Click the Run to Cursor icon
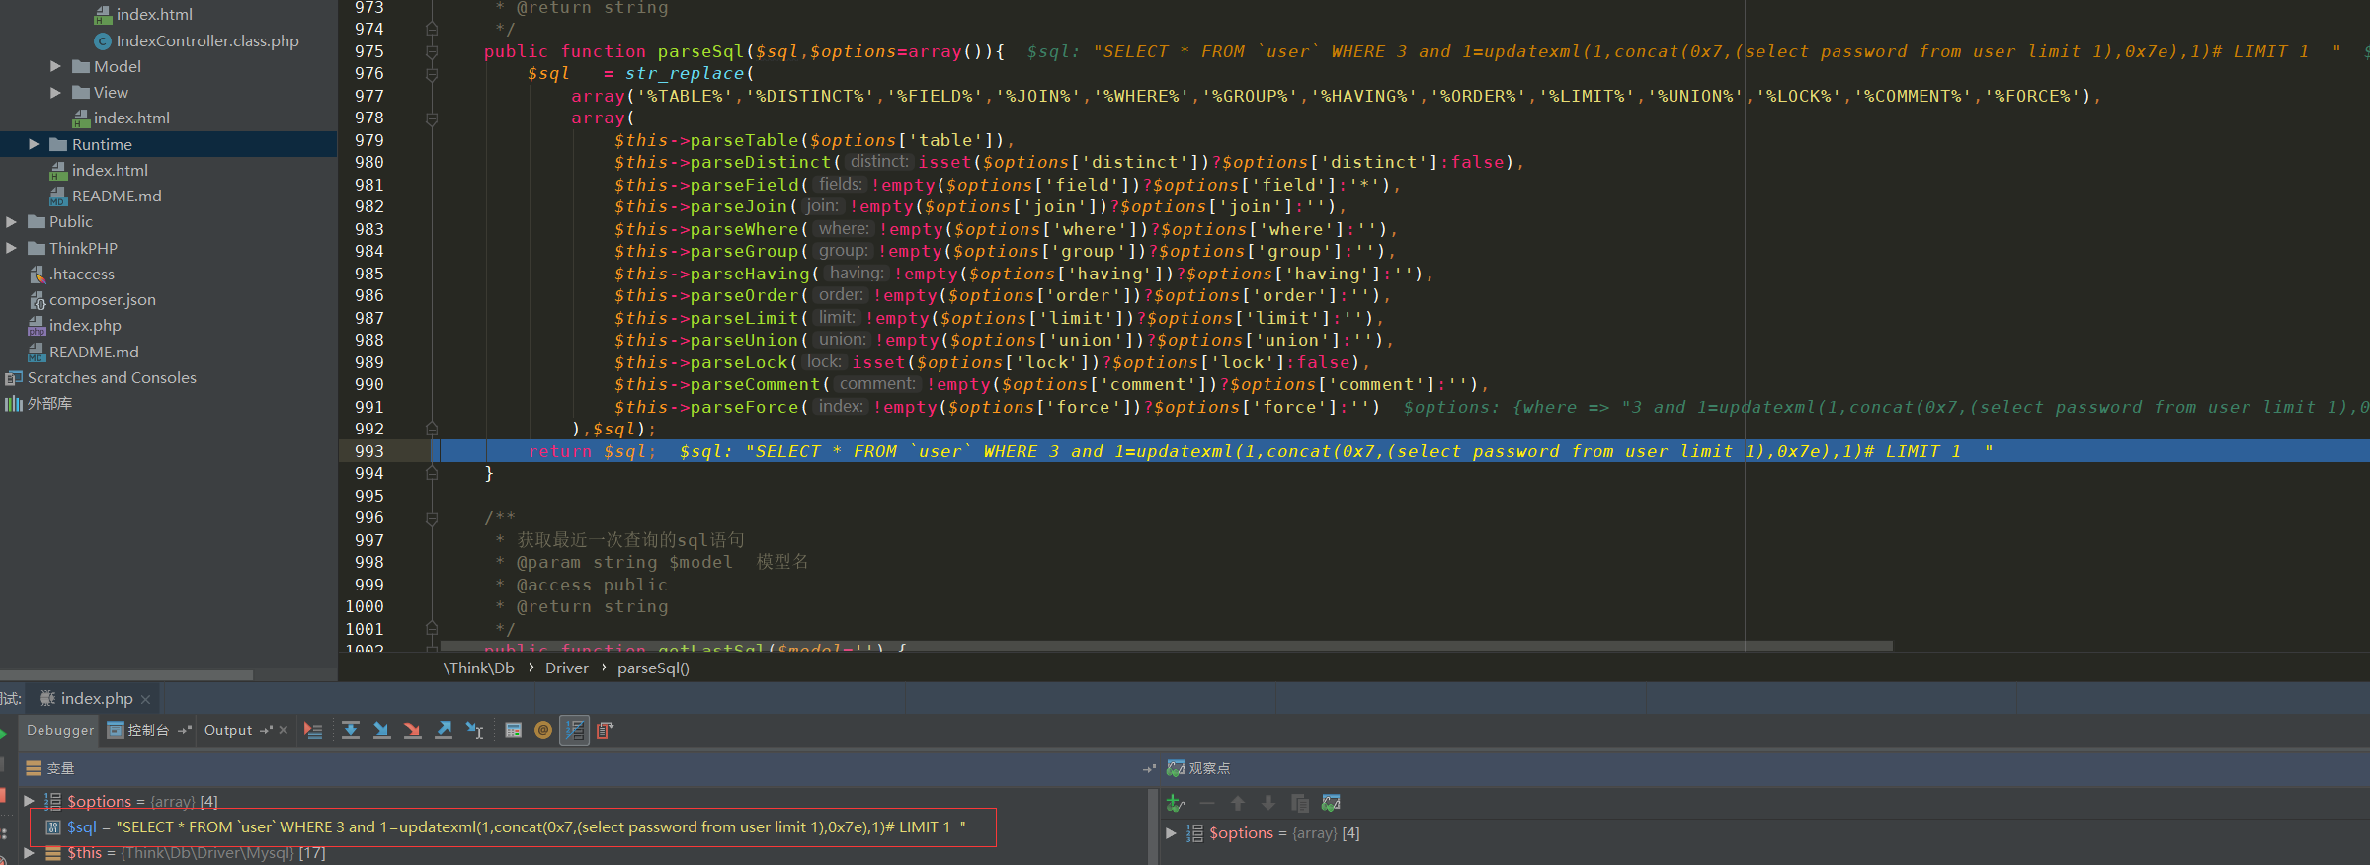 coord(475,731)
